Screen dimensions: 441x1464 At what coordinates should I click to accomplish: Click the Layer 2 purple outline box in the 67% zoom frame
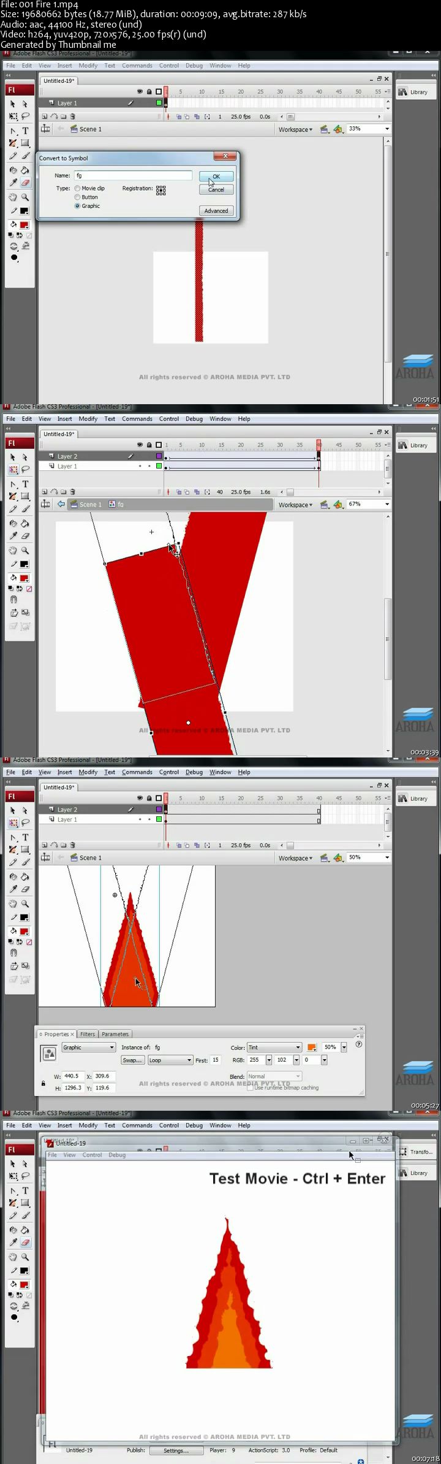tap(159, 456)
